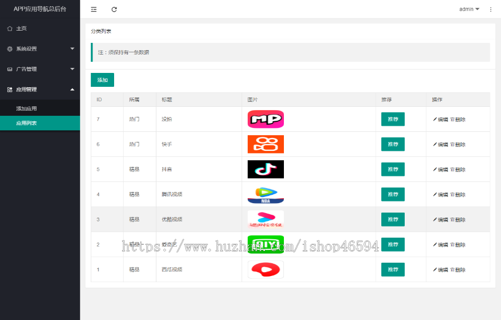Delete the 没拍 row with 删除

[458, 120]
